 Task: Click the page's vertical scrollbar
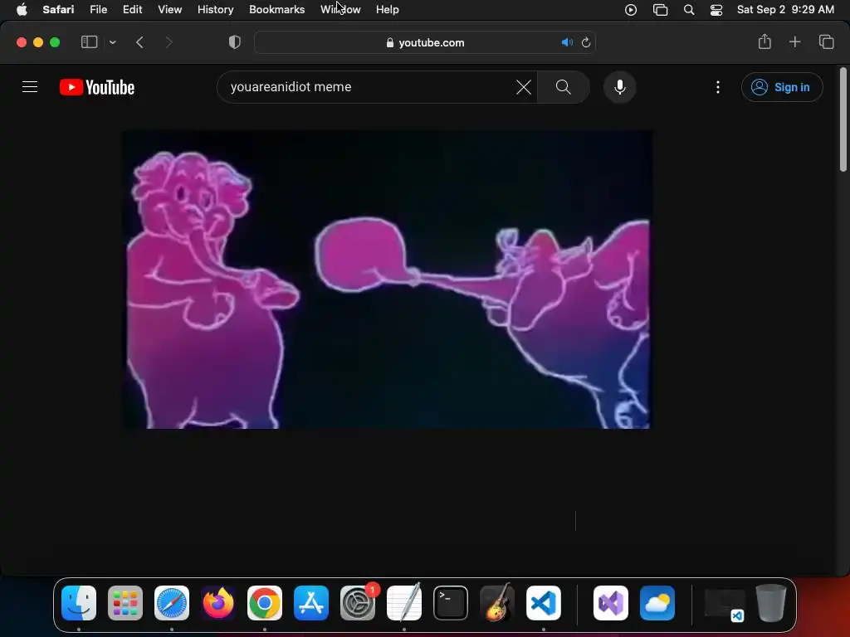pos(843,119)
